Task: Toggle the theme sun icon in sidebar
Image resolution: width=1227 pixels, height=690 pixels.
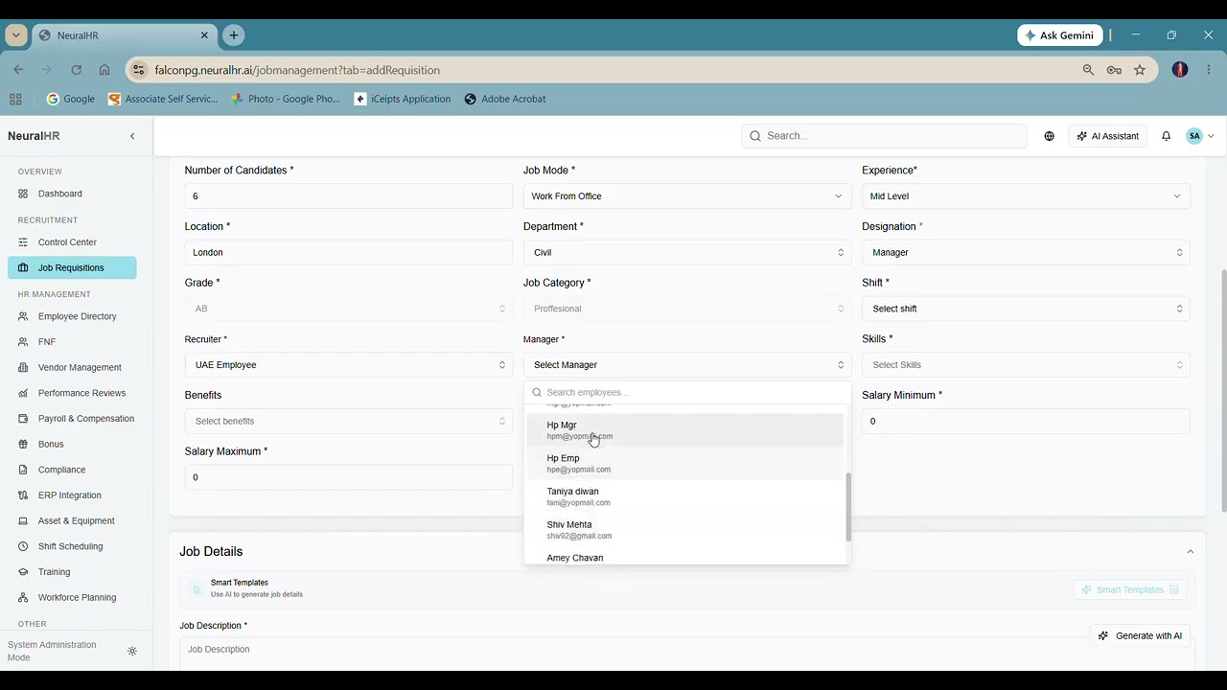Action: click(x=132, y=652)
